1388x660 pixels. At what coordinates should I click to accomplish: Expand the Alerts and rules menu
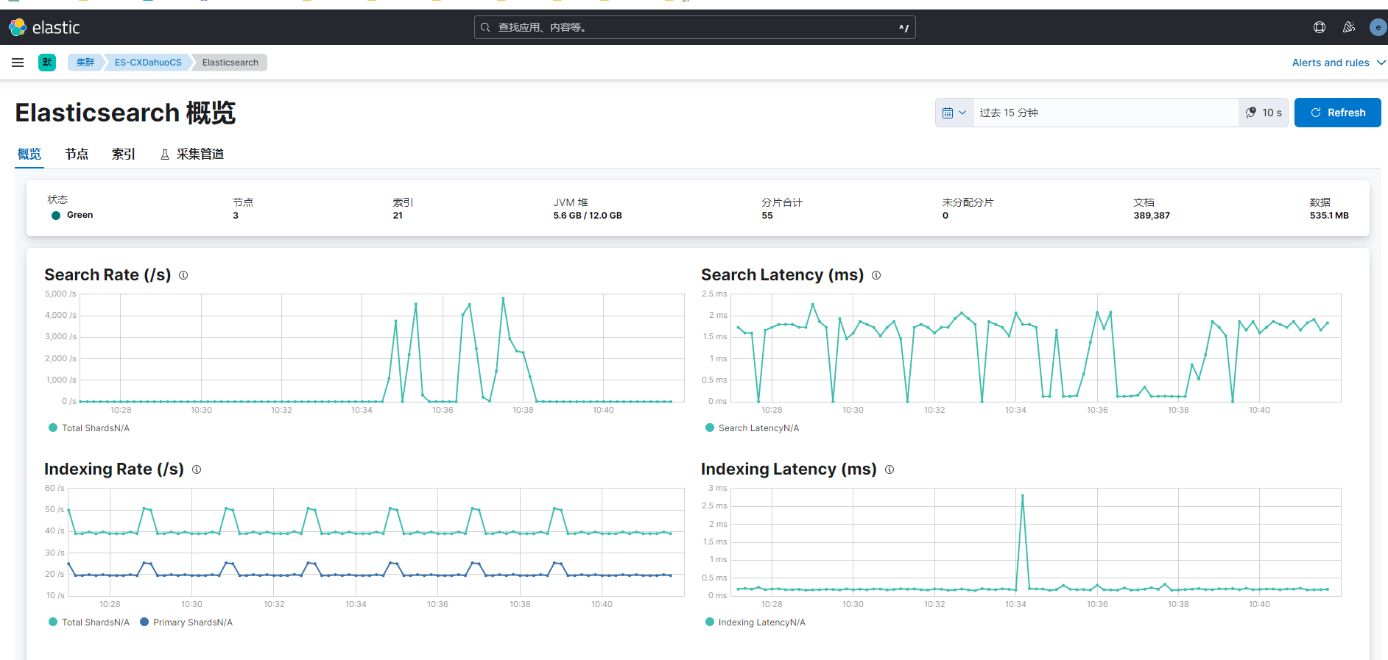[x=1339, y=63]
